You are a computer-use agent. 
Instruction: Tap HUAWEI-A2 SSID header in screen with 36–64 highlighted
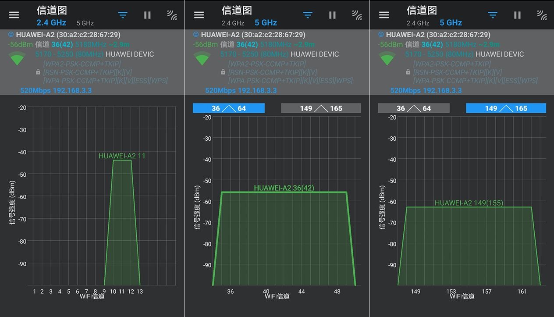coord(253,34)
